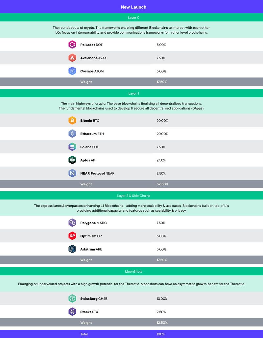The height and width of the screenshot is (338, 263).
Task: Select the Layer 1 section header
Action: (133, 93)
